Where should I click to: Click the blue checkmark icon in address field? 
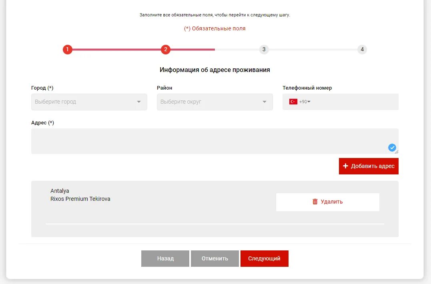[392, 148]
